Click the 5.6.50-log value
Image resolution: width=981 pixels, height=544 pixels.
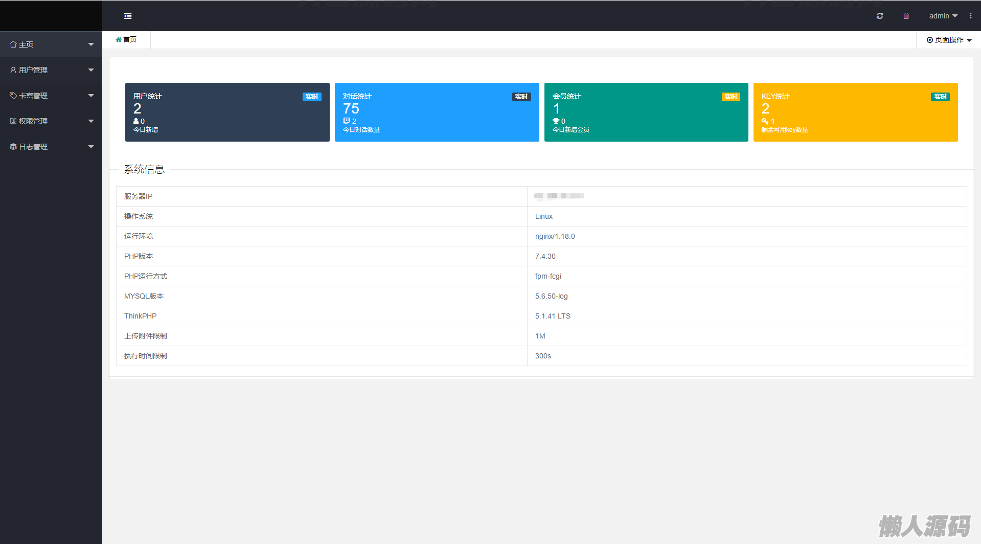pos(552,296)
